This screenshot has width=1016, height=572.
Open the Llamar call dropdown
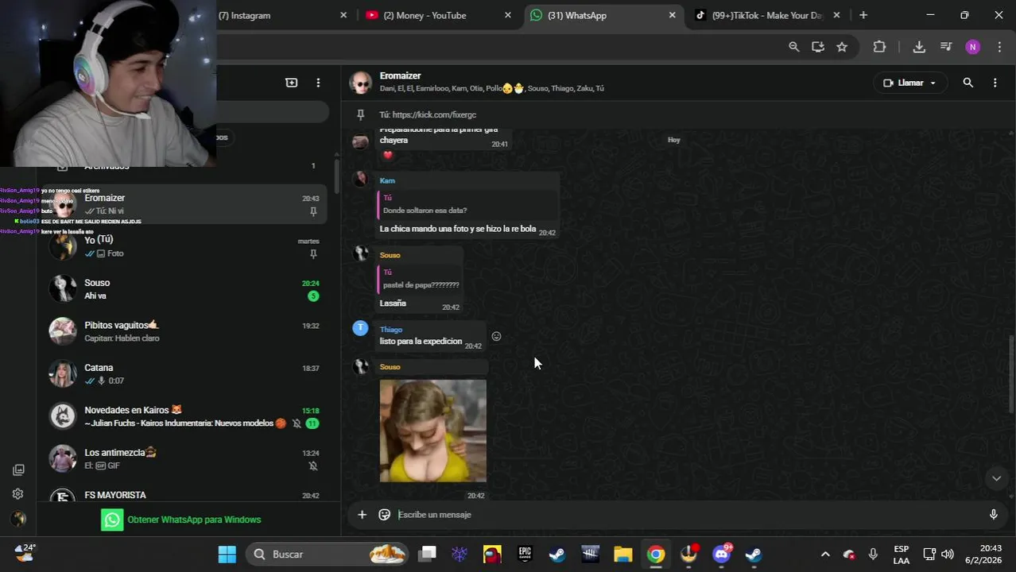tap(909, 83)
